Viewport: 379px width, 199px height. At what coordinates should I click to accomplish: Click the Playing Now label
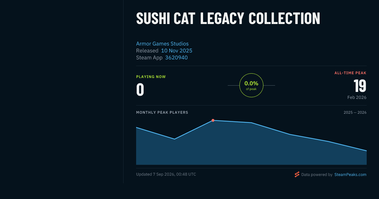coord(151,77)
